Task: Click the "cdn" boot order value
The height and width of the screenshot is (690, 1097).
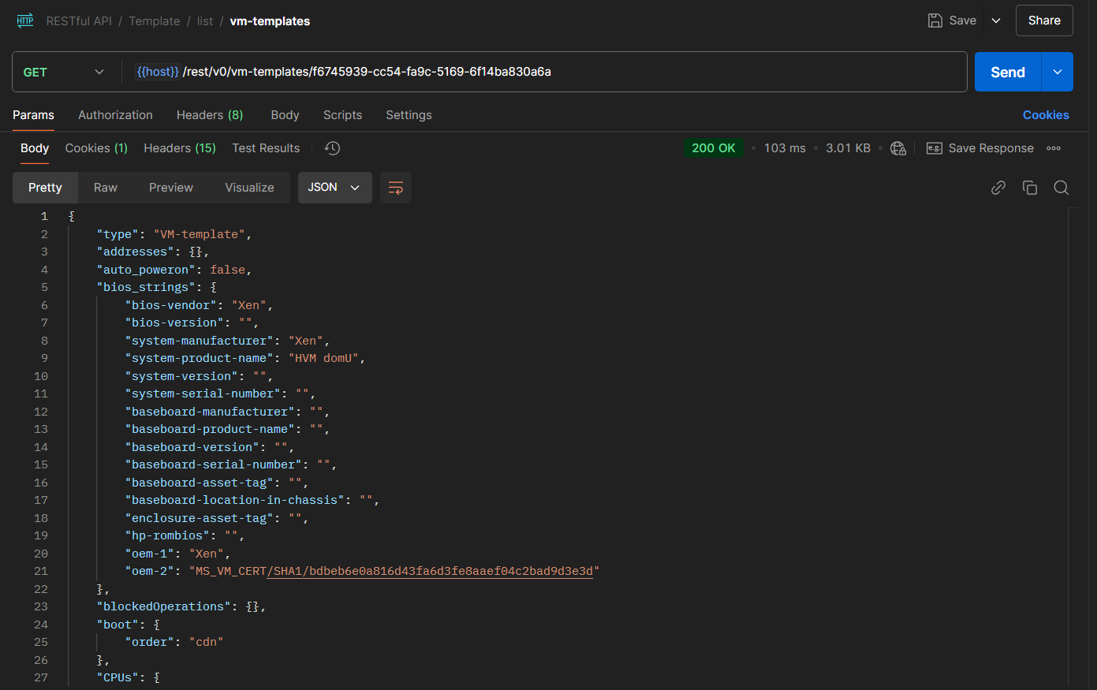Action: (207, 642)
